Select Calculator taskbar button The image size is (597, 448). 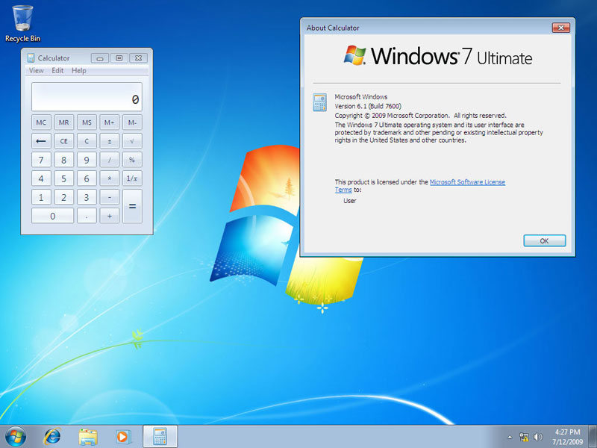pyautogui.click(x=160, y=436)
